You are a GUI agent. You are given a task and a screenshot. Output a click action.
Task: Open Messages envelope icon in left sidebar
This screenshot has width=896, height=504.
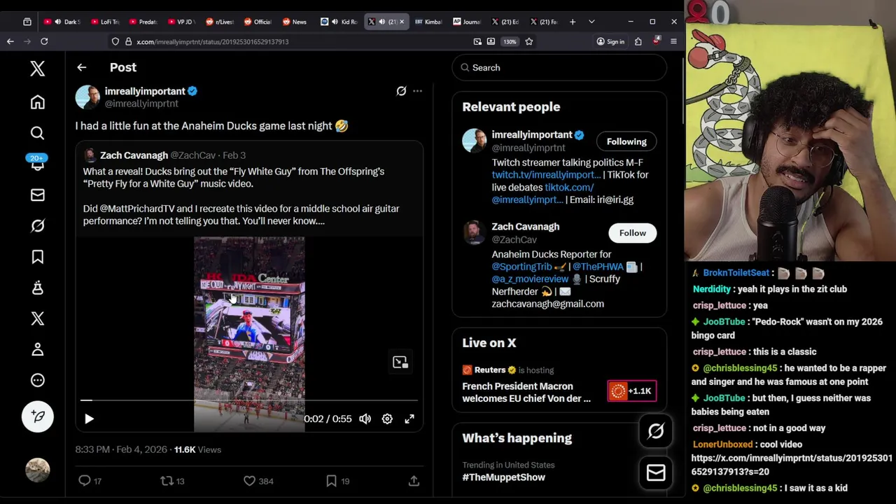pos(38,195)
